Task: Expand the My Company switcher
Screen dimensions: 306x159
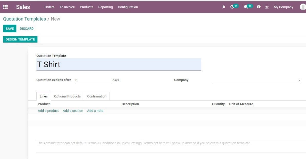Action: point(283,7)
